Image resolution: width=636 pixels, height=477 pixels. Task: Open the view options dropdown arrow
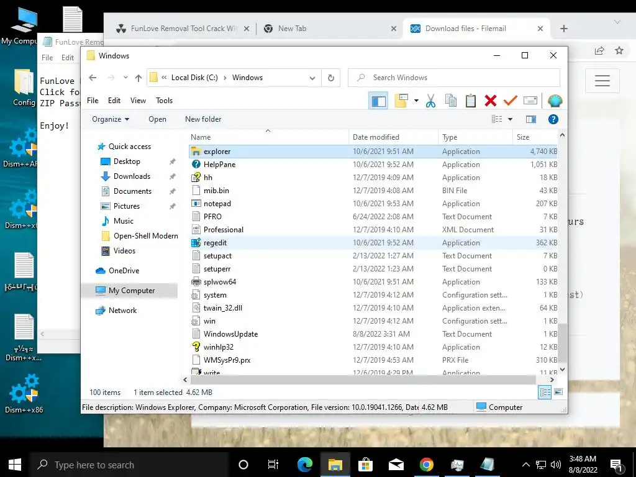(511, 119)
